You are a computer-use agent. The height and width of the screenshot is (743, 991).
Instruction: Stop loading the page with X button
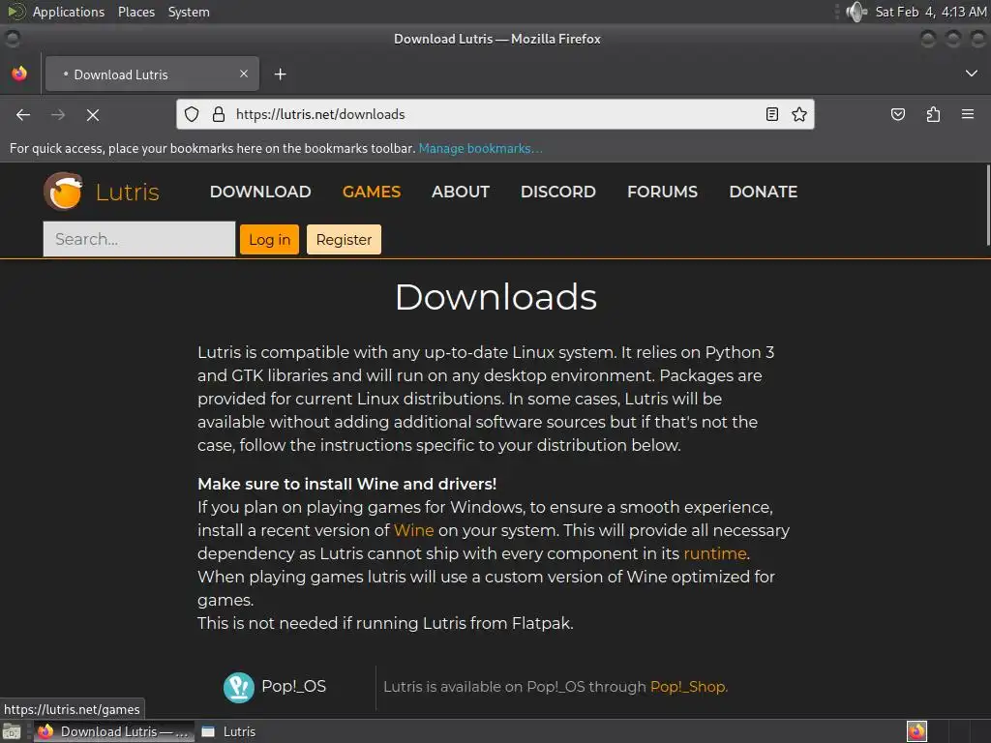93,114
